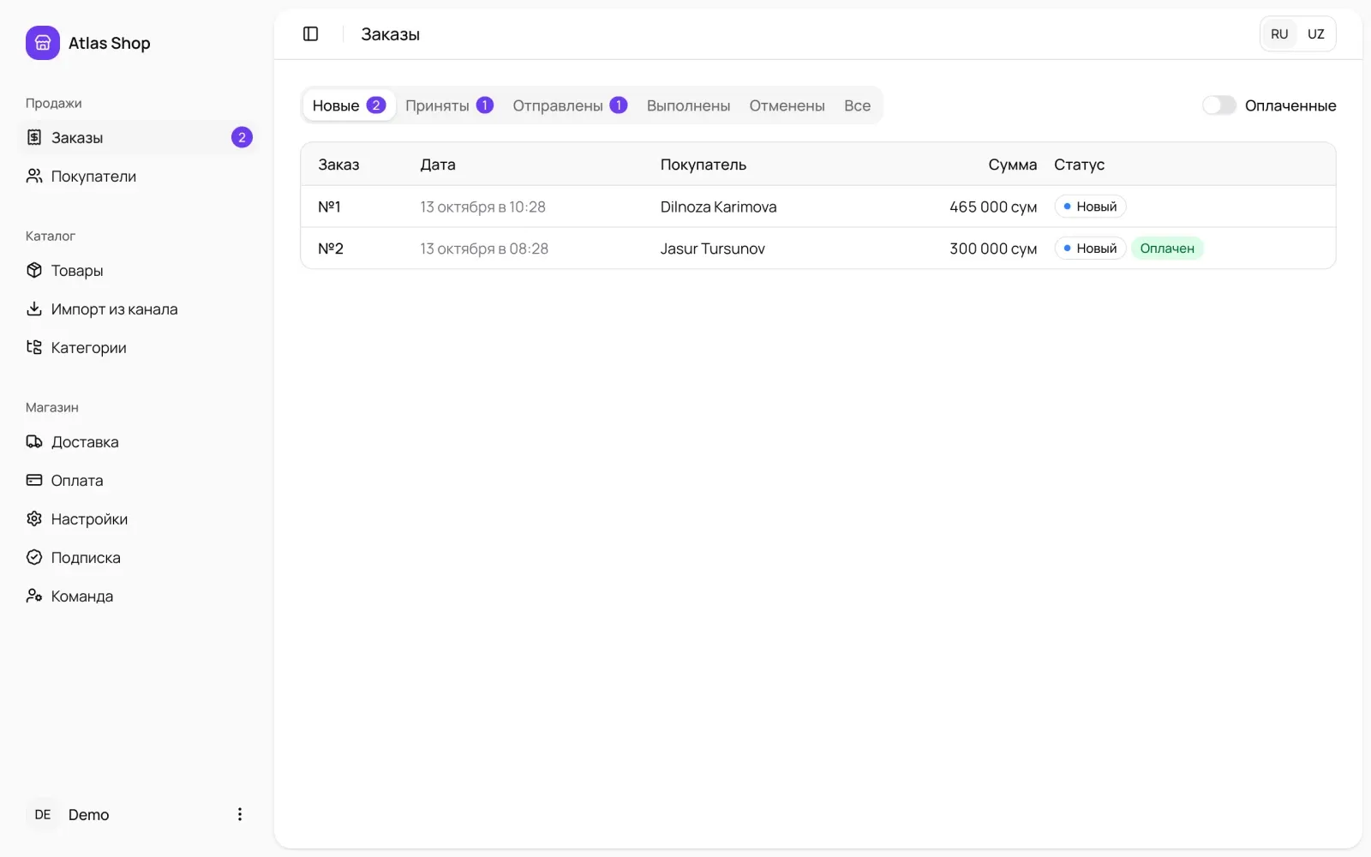The width and height of the screenshot is (1371, 857).
Task: Click the Покупатели people icon
Action: click(x=34, y=176)
